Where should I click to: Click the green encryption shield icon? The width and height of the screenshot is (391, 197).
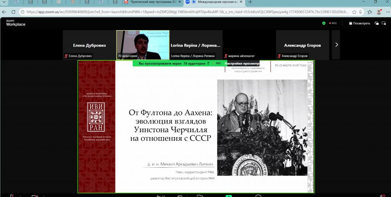coord(324,23)
